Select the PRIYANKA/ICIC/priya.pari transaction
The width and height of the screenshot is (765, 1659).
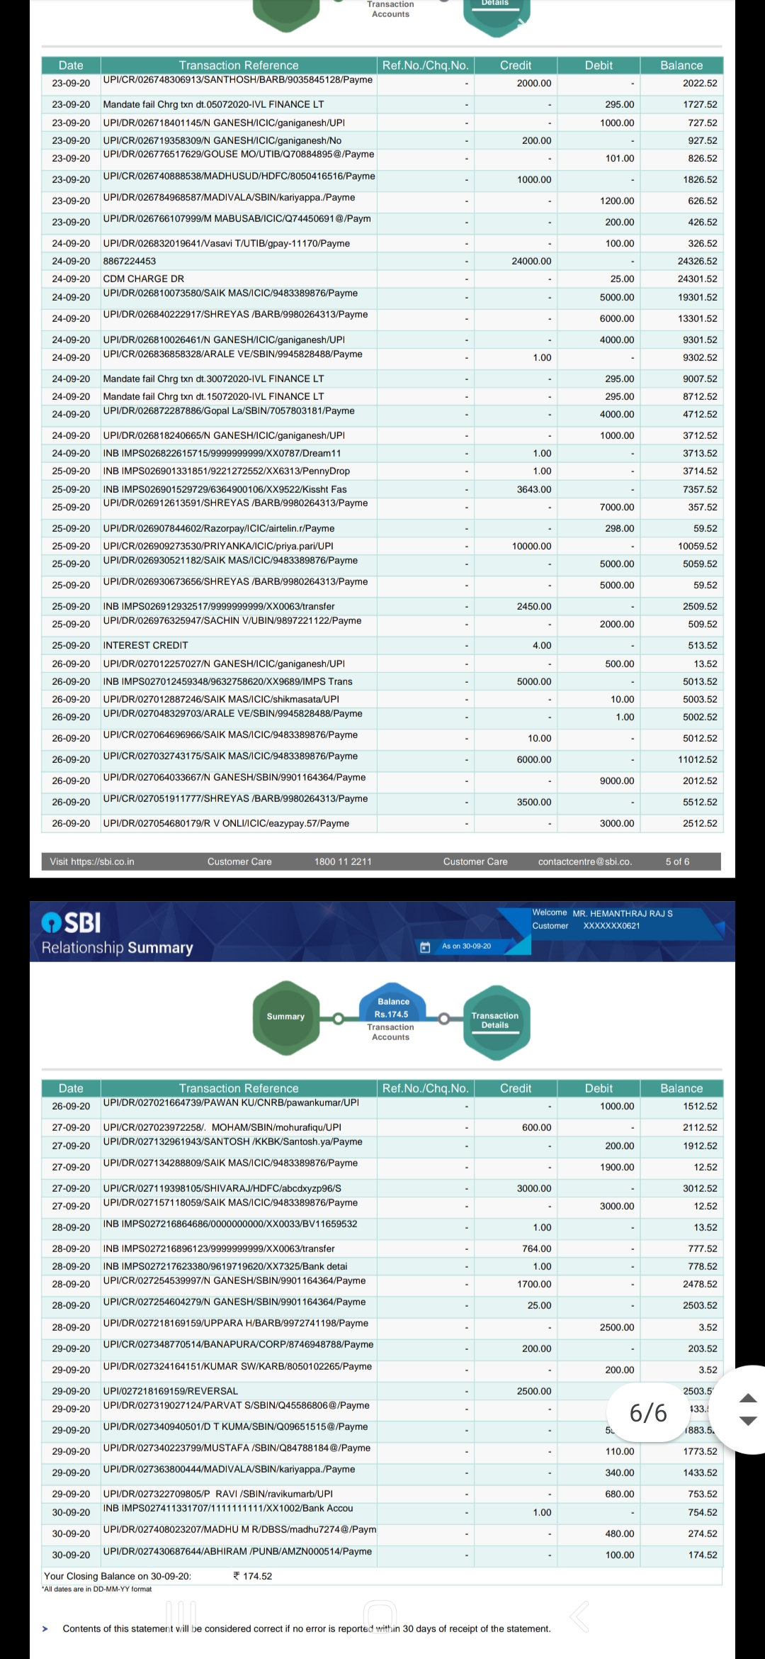point(218,546)
